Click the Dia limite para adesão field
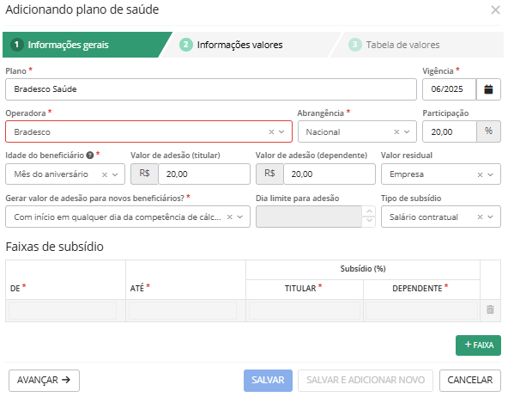The height and width of the screenshot is (397, 508). pyautogui.click(x=309, y=217)
